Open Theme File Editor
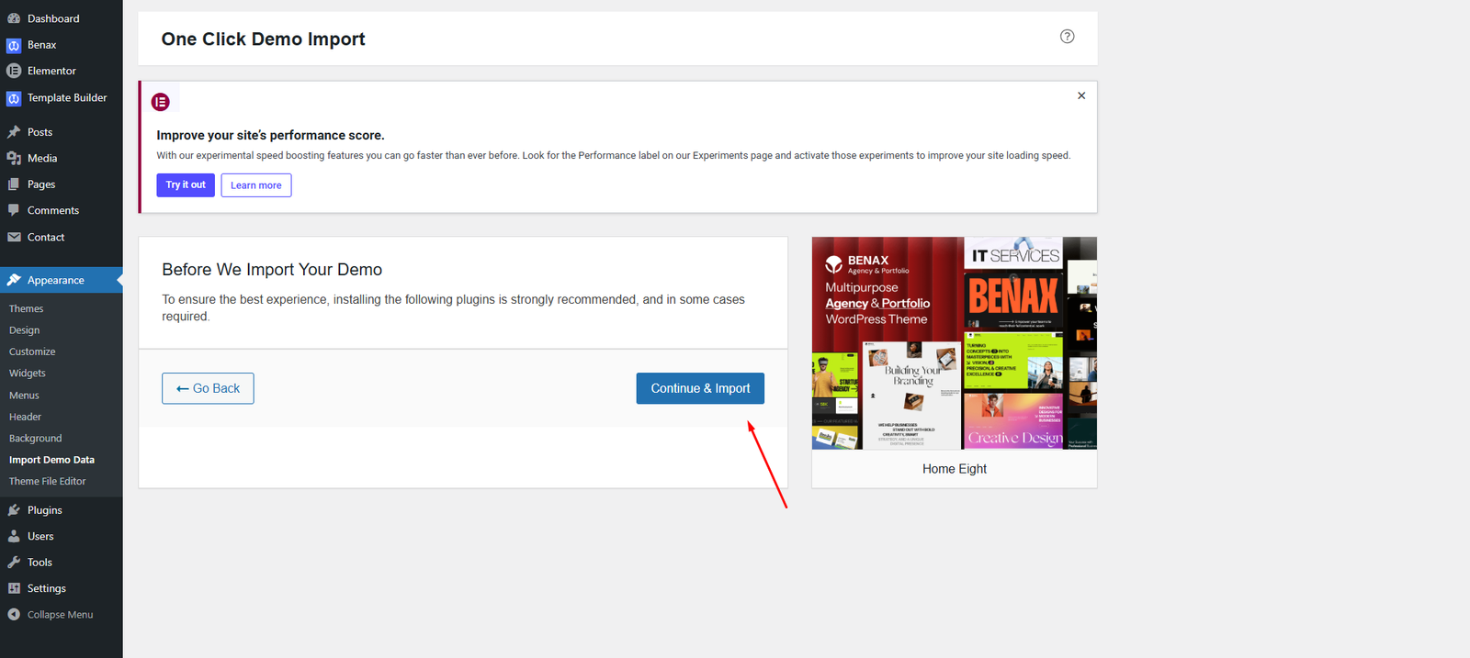Screen dimensions: 1470x658 pos(48,481)
